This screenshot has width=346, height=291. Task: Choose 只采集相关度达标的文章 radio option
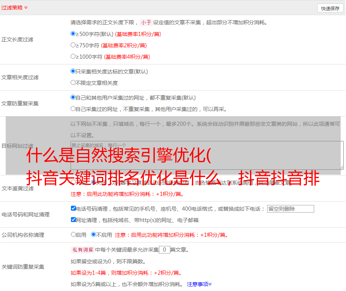coord(73,71)
